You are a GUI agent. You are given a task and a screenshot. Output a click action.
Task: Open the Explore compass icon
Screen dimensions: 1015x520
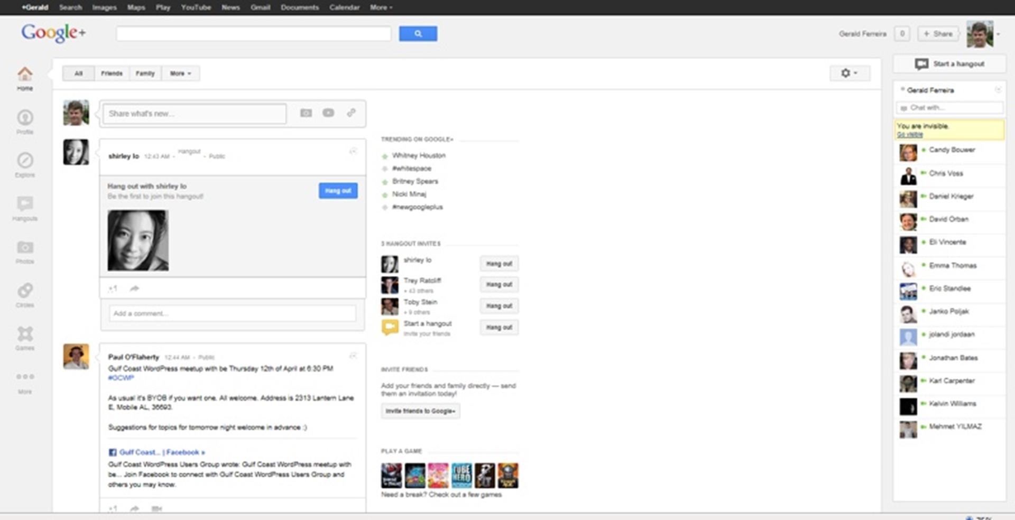tap(25, 160)
